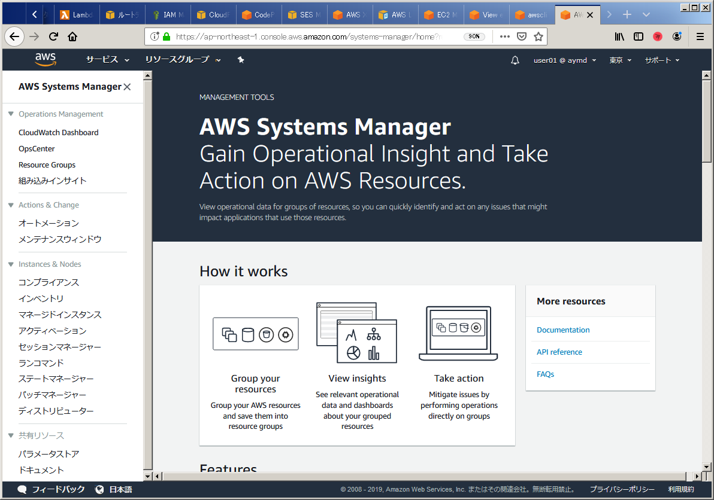Click the globe language icon

pos(99,490)
